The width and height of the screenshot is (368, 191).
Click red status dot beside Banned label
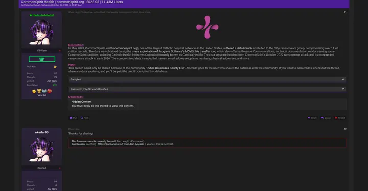click(x=60, y=168)
